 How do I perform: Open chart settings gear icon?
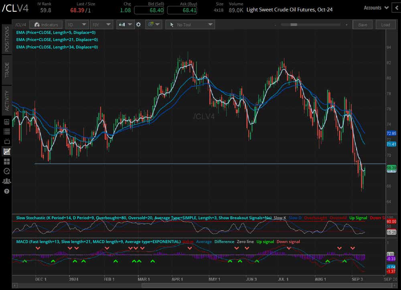(x=138, y=25)
